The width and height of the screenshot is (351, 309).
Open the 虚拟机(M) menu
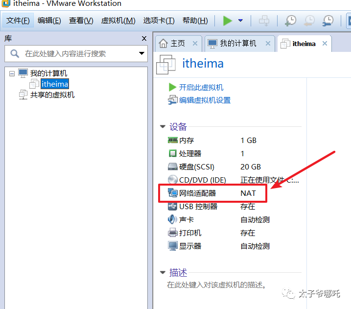click(x=118, y=21)
